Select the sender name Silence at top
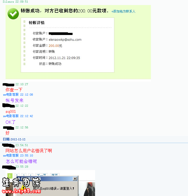 click(8, 2)
